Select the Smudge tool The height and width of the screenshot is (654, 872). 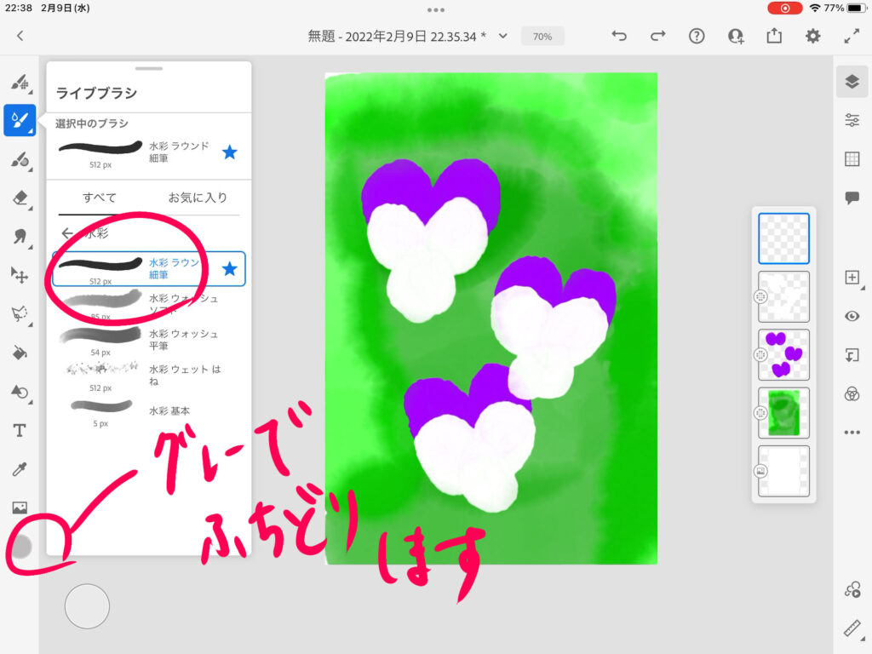click(19, 237)
